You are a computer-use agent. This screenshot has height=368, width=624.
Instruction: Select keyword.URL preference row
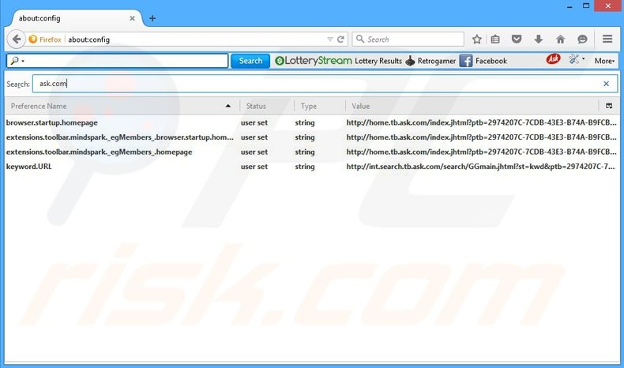point(311,167)
